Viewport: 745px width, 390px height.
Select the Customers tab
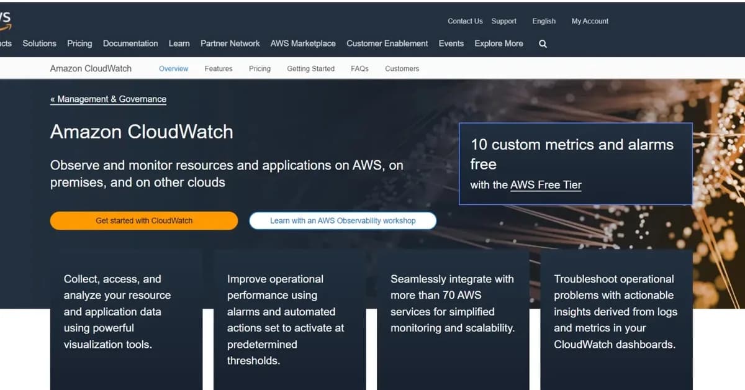tap(402, 69)
